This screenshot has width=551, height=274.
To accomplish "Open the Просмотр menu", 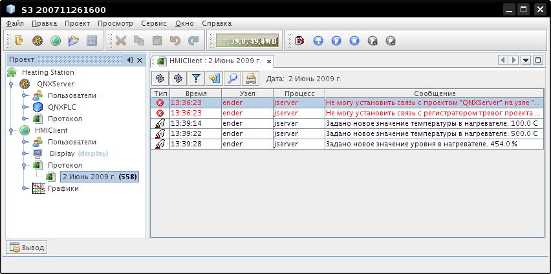I will tap(115, 23).
